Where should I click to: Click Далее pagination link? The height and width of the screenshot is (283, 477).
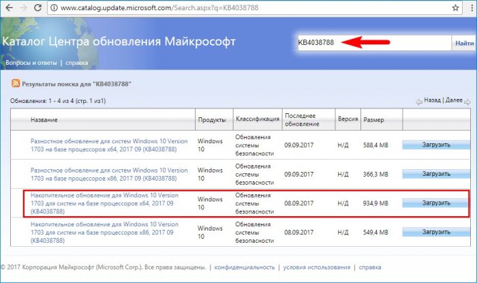(454, 100)
